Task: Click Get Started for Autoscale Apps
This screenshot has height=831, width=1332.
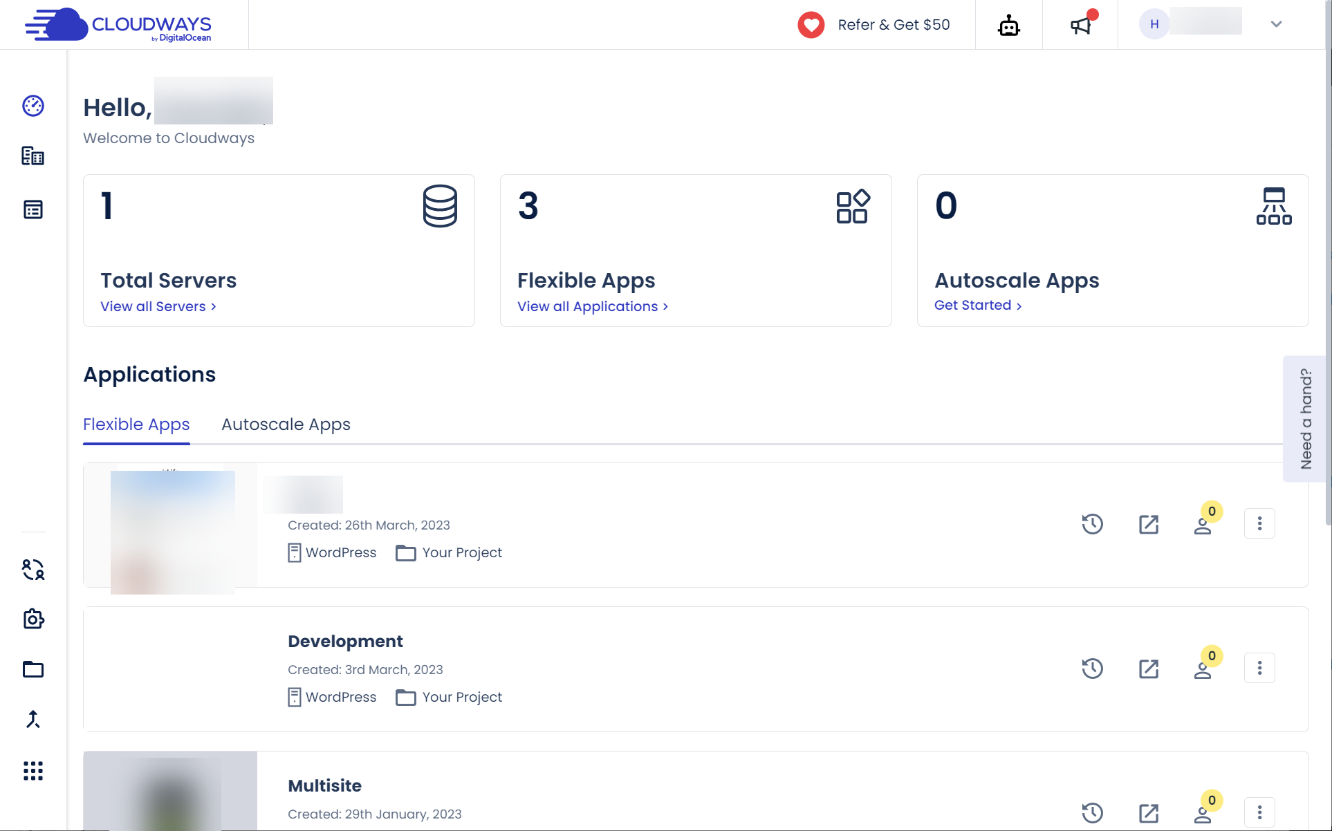Action: point(975,304)
